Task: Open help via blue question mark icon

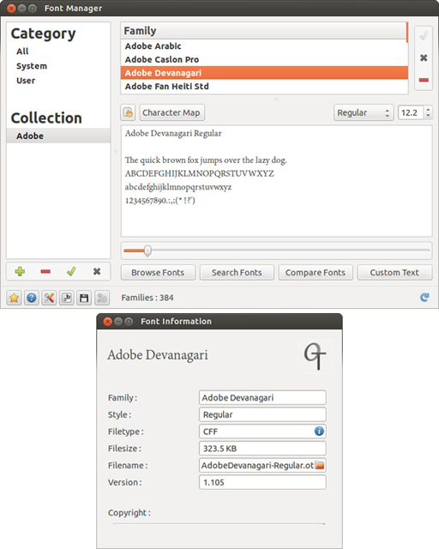Action: pyautogui.click(x=32, y=298)
